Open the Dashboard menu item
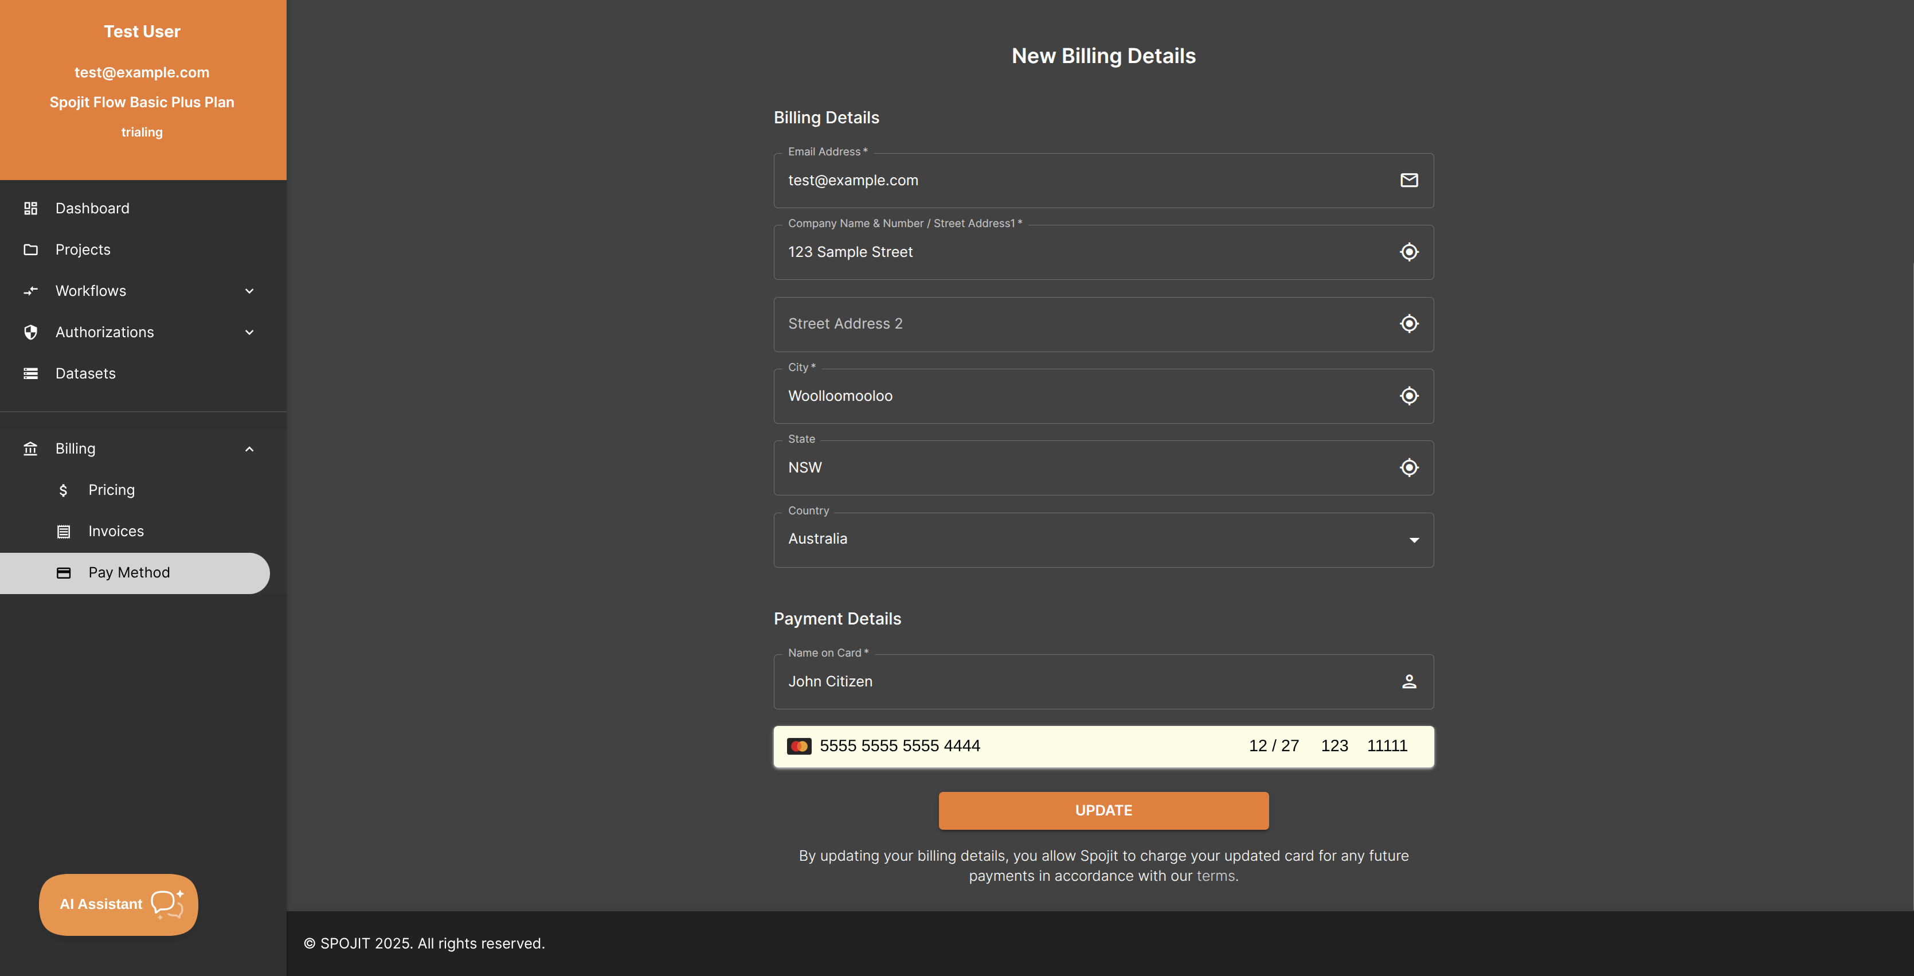Viewport: 1914px width, 976px height. (x=143, y=208)
